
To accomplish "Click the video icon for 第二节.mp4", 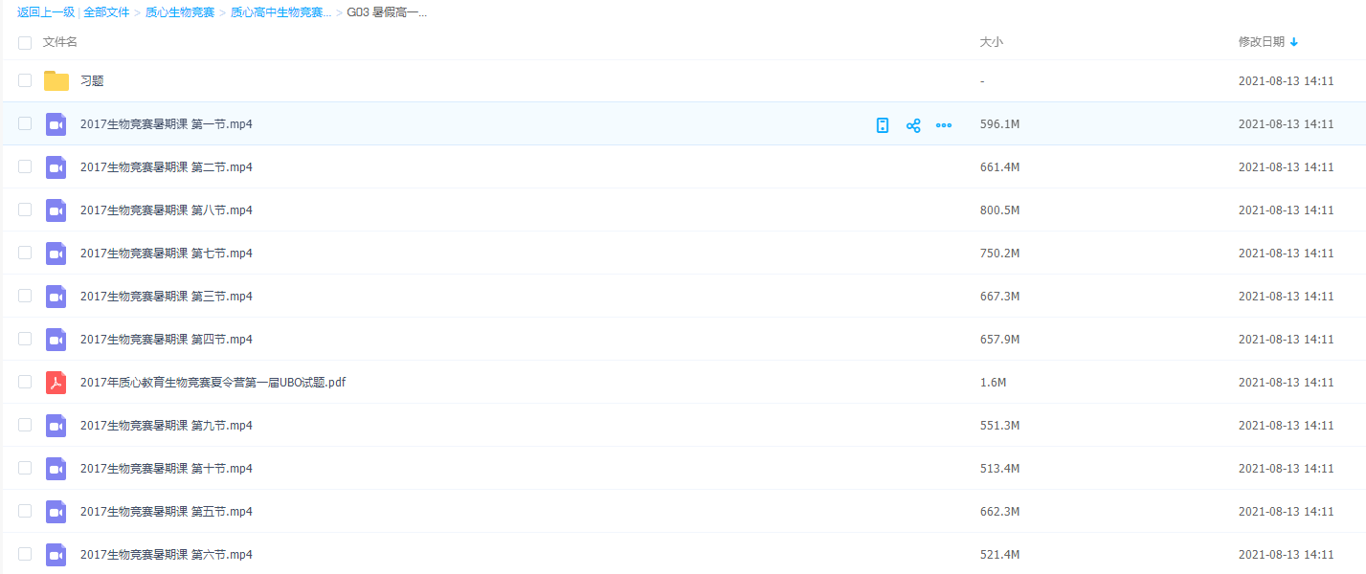I will click(56, 167).
